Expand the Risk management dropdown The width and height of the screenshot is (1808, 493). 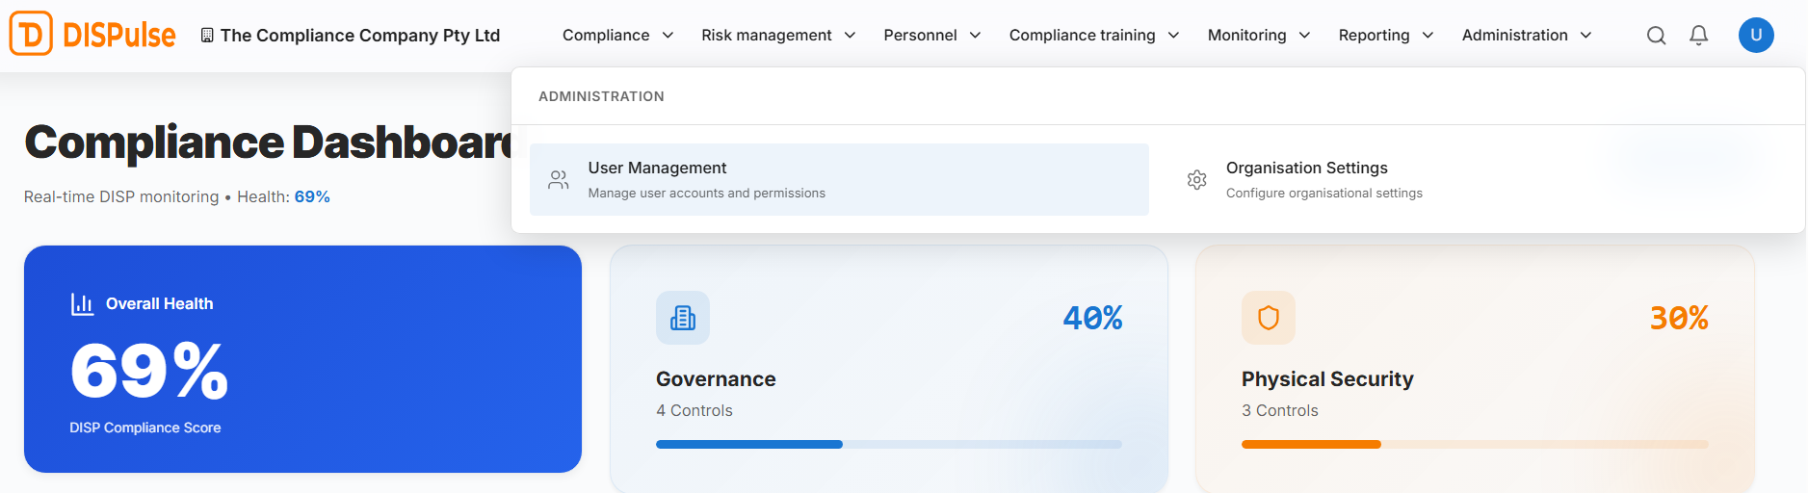point(777,36)
